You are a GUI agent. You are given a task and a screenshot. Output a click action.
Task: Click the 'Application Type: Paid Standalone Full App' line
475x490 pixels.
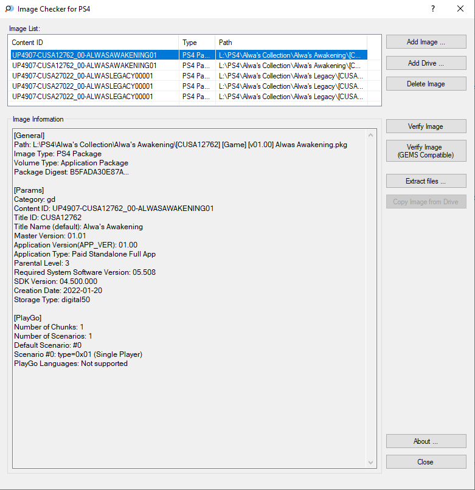coord(85,254)
